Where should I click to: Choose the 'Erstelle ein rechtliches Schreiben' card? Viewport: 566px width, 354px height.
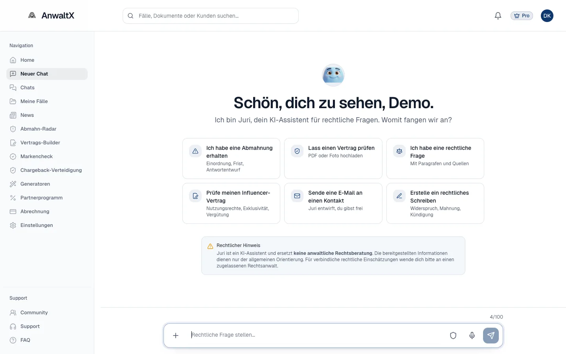[x=435, y=203]
